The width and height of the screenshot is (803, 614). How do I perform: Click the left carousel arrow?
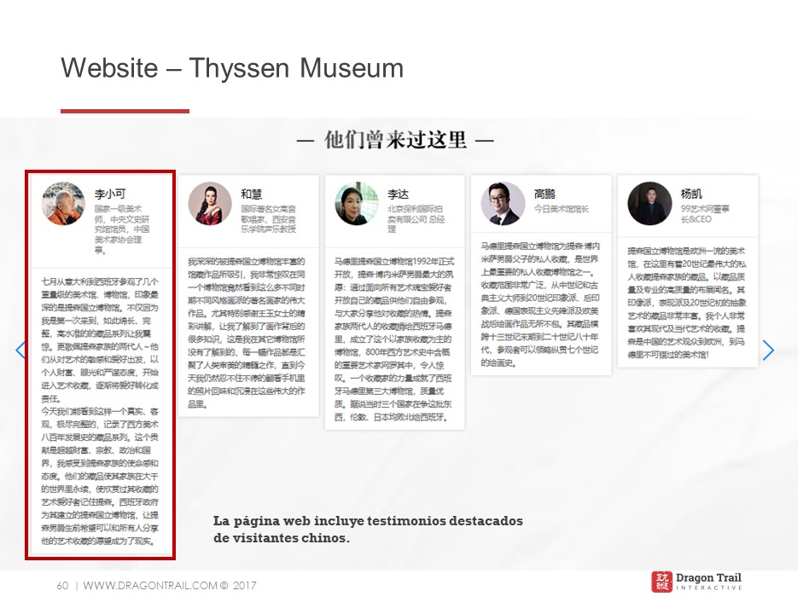coord(20,350)
